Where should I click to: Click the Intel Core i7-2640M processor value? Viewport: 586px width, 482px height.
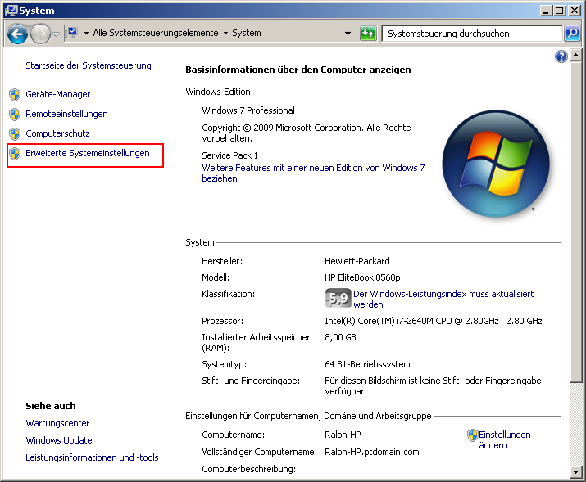(433, 321)
